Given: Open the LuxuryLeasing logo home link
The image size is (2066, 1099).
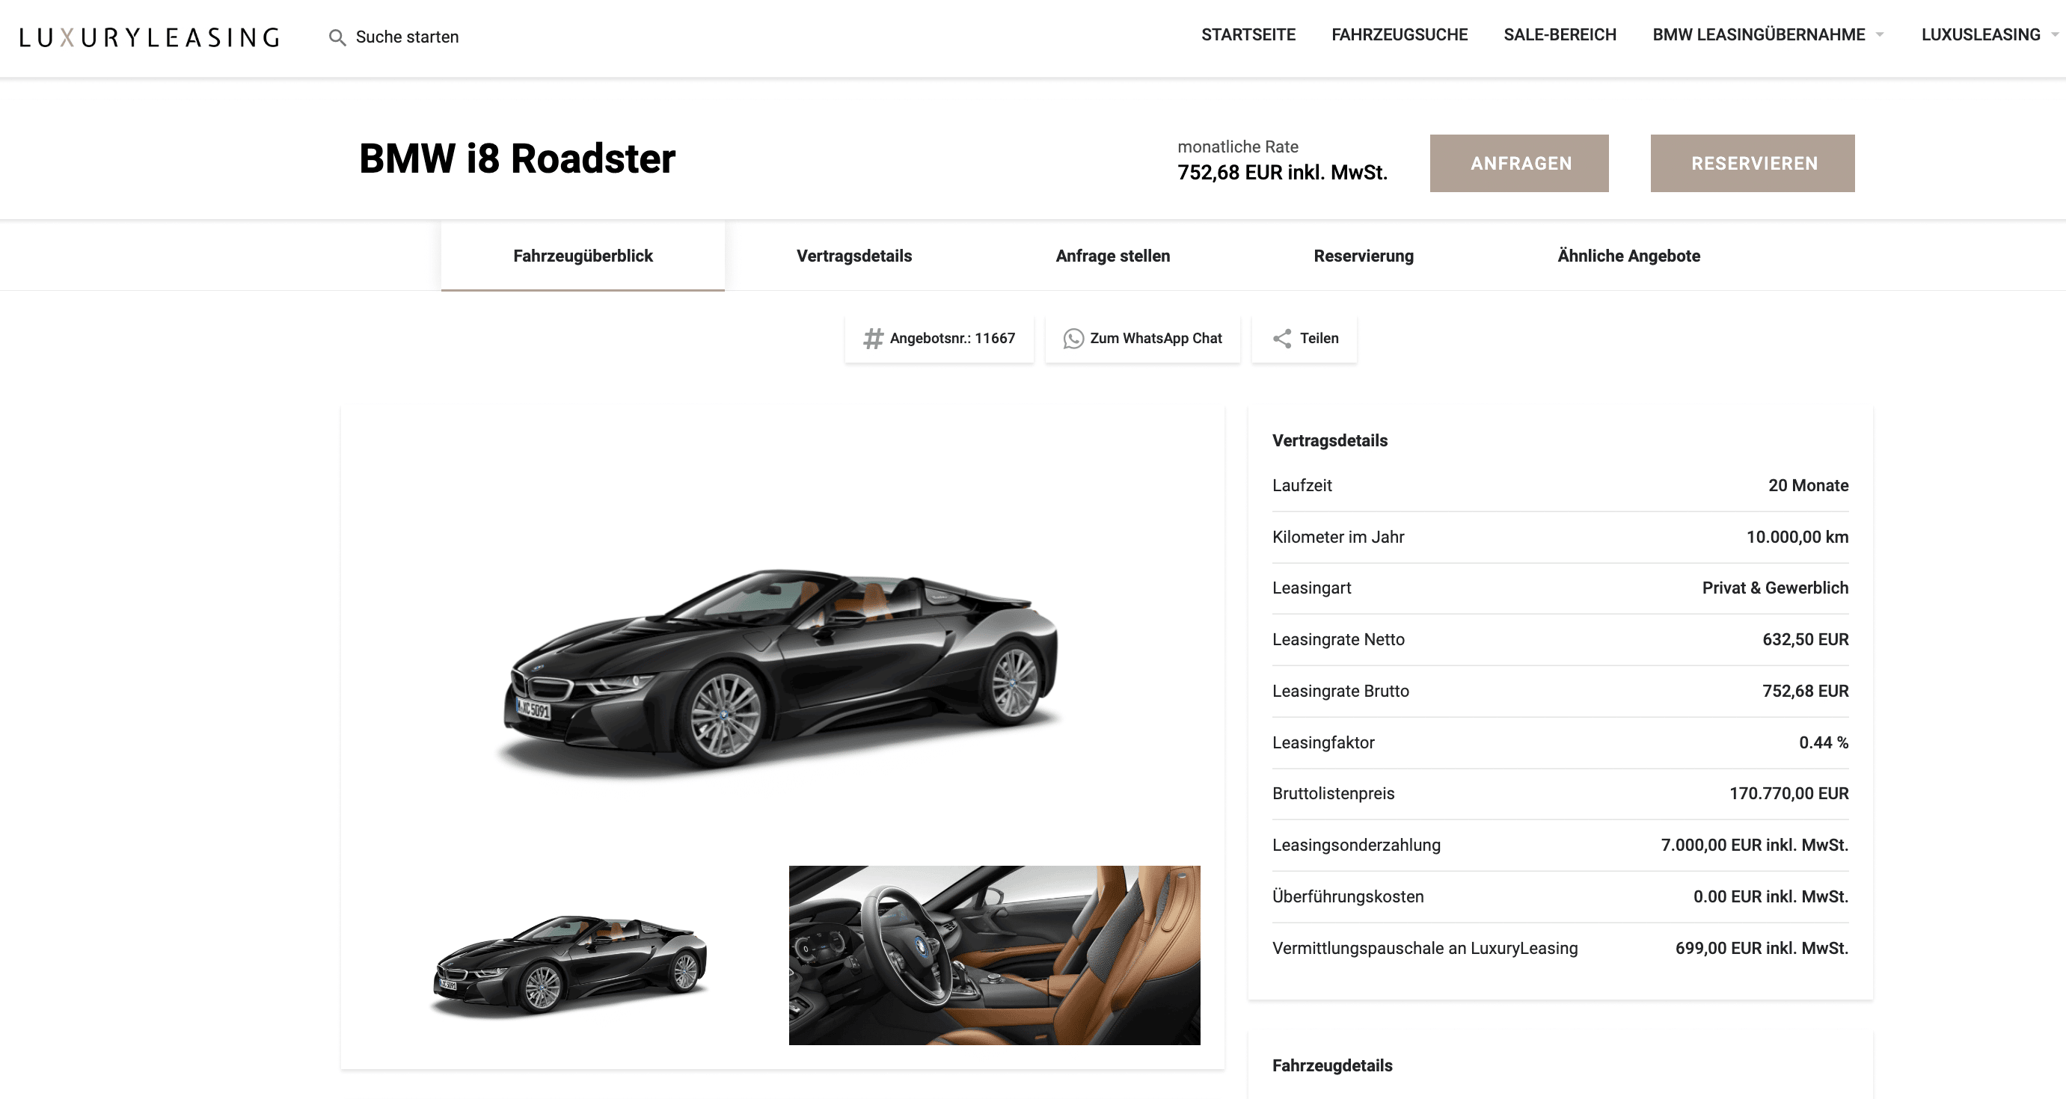Looking at the screenshot, I should coord(149,37).
